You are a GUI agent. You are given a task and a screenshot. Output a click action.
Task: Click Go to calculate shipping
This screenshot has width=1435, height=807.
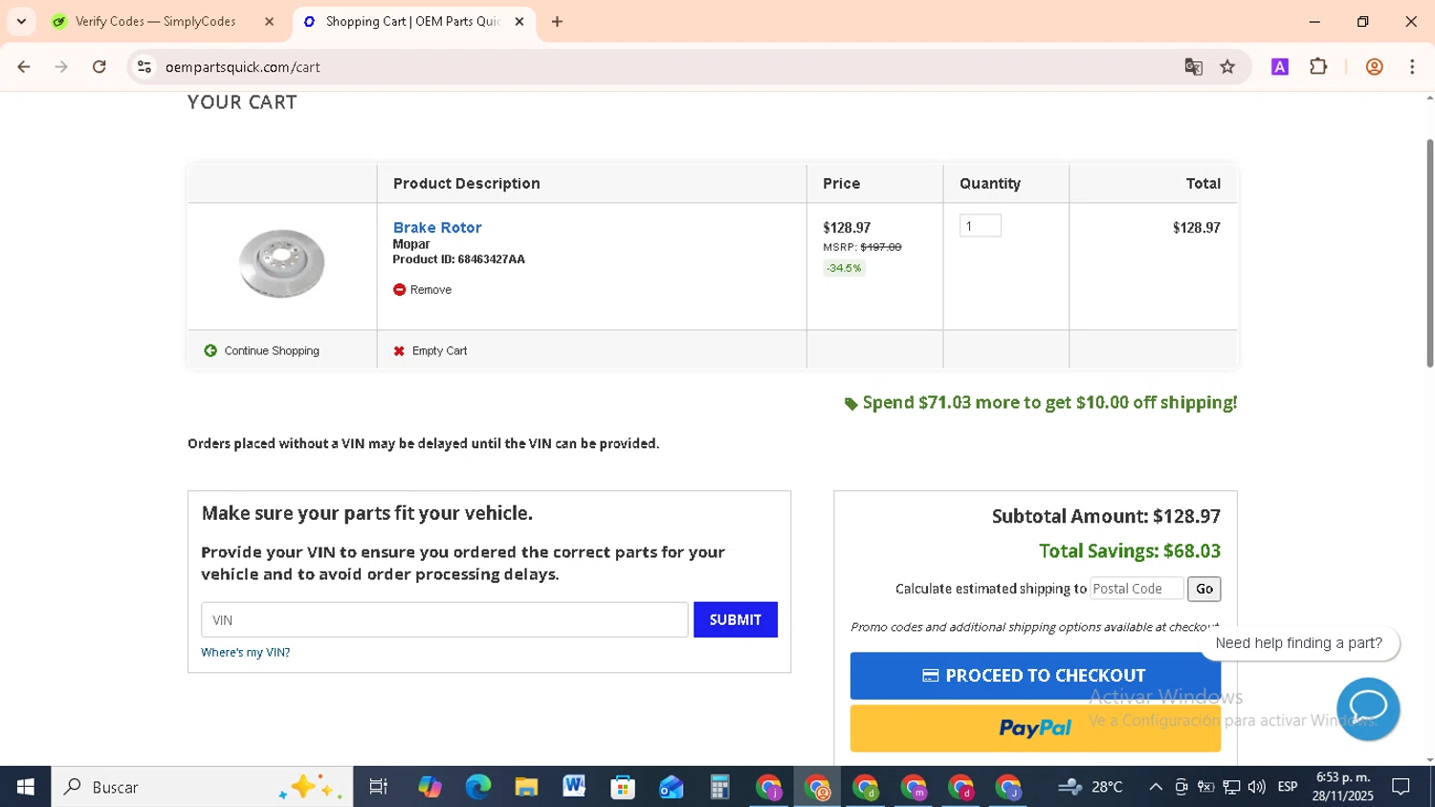click(1204, 589)
